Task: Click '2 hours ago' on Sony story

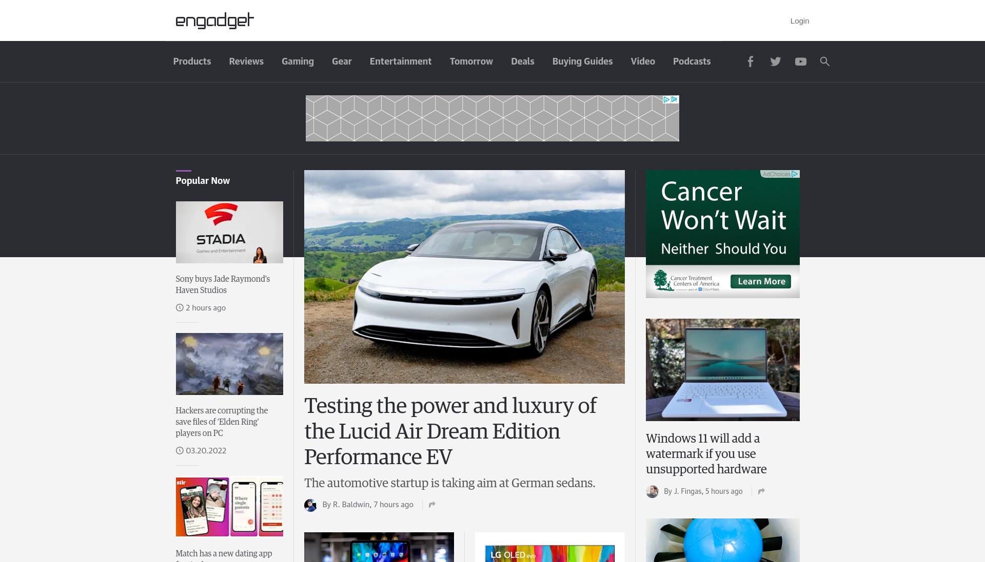Action: [206, 308]
